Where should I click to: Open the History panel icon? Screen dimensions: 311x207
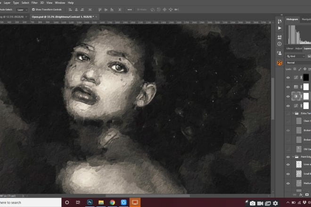coord(279,21)
